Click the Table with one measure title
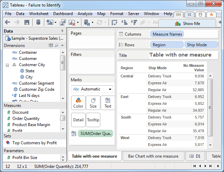Viewport: 224px width, 172px height. point(180,55)
